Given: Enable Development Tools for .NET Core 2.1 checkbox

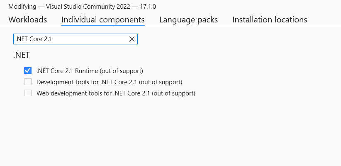Looking at the screenshot, I should [28, 82].
